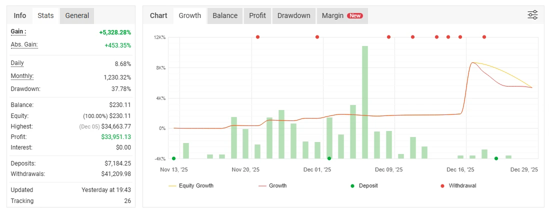This screenshot has width=549, height=208.
Task: Select the Balance chart tab
Action: (225, 15)
